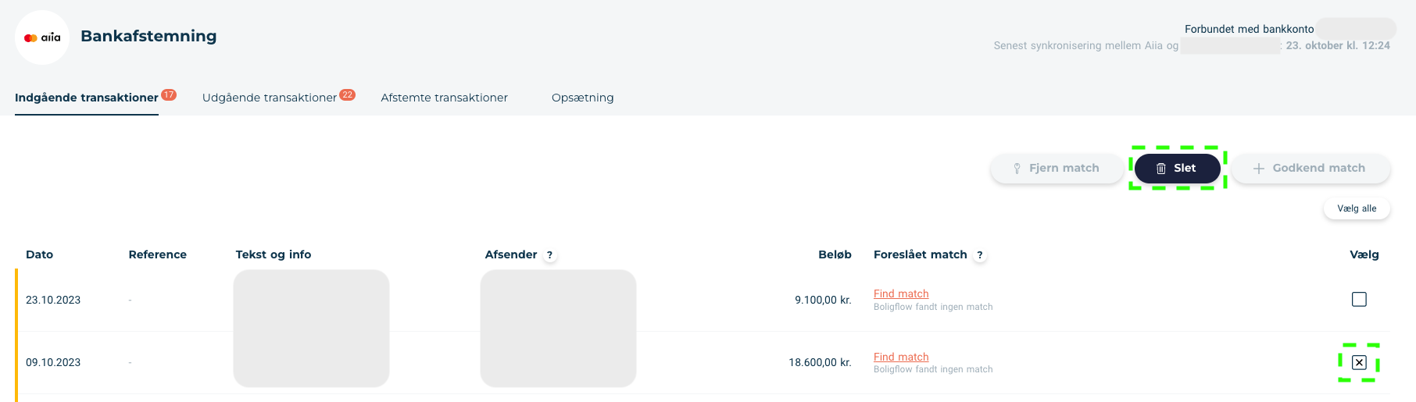
Task: Open the Afsender help question mark
Action: pyautogui.click(x=550, y=255)
